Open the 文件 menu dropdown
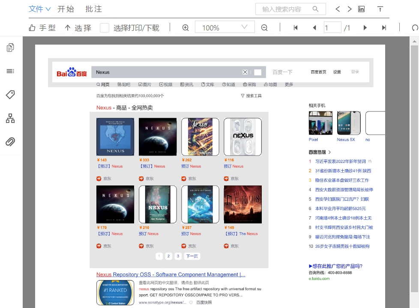The image size is (419, 308). tap(39, 9)
